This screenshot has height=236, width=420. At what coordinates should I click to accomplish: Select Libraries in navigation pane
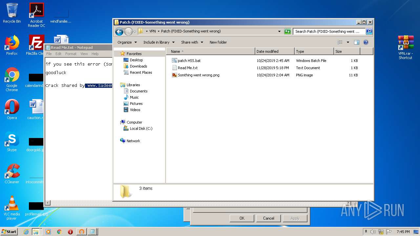(133, 85)
